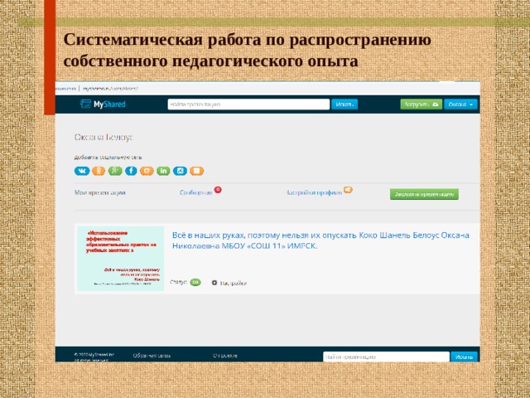
Task: Open the presentation thumbnail preview
Action: click(x=121, y=259)
